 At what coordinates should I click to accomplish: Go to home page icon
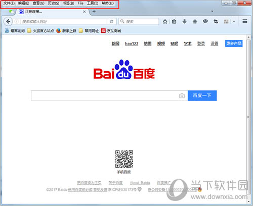point(195,21)
